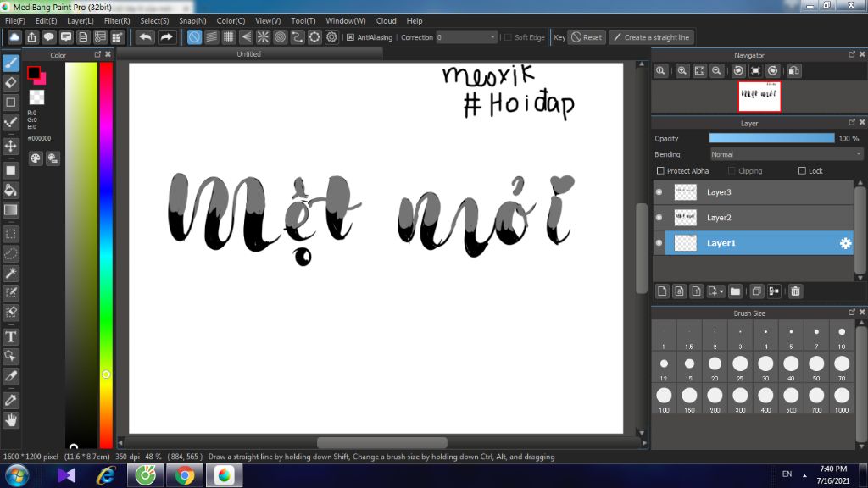Open the Blending mode dropdown
868x488 pixels.
coord(787,154)
